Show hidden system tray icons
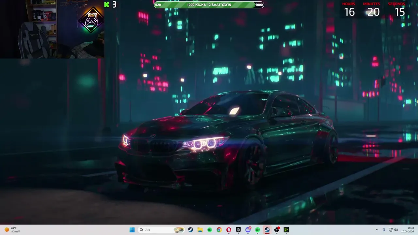The height and width of the screenshot is (235, 418). pos(377,230)
